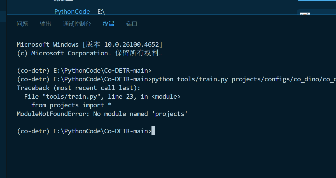Select the 调试控制台 tab

[x=77, y=24]
